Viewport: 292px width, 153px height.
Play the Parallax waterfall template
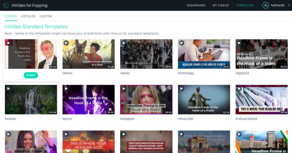9,89
